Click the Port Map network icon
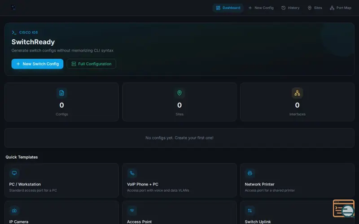Screen dimensions: 359x224 (332, 8)
